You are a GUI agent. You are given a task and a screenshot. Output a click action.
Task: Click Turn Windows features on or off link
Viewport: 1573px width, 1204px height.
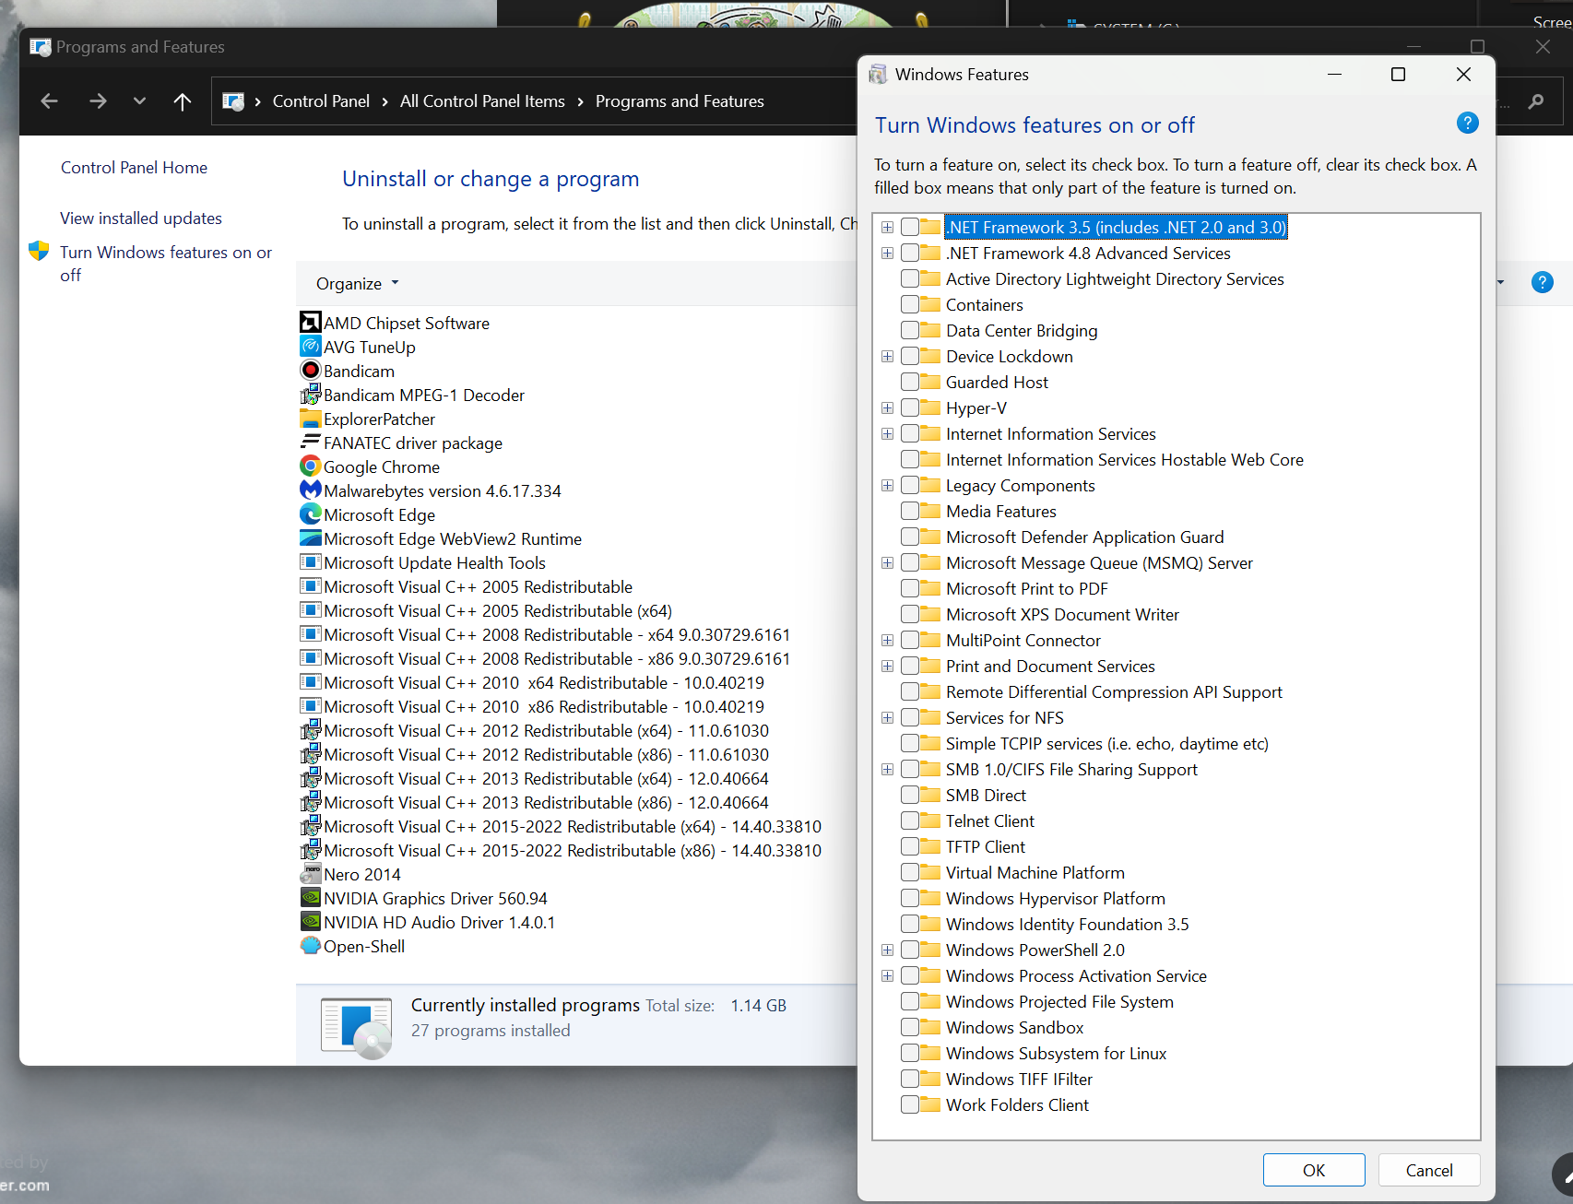pos(166,263)
